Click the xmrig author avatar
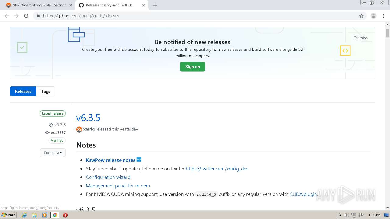390x219 pixels. pos(79,129)
